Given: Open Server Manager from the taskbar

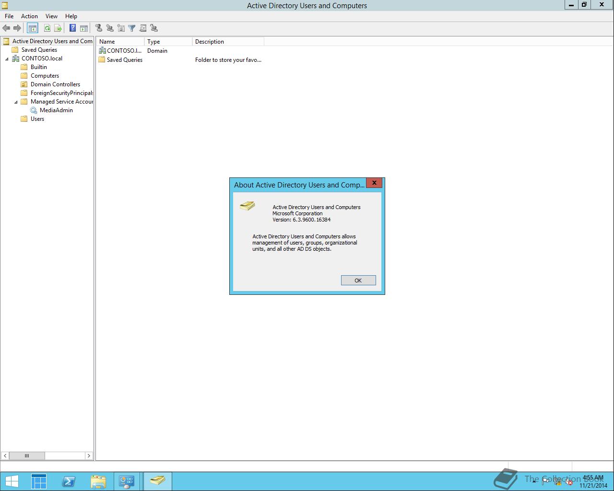Looking at the screenshot, I should point(39,481).
